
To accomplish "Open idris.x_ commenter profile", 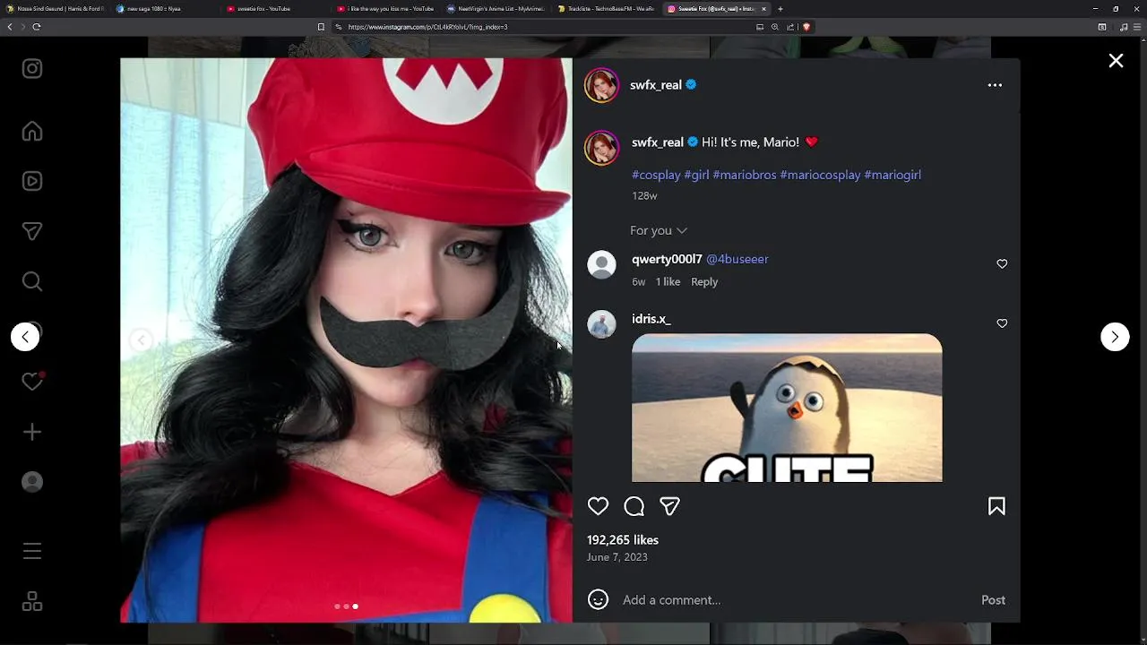I will (x=651, y=319).
